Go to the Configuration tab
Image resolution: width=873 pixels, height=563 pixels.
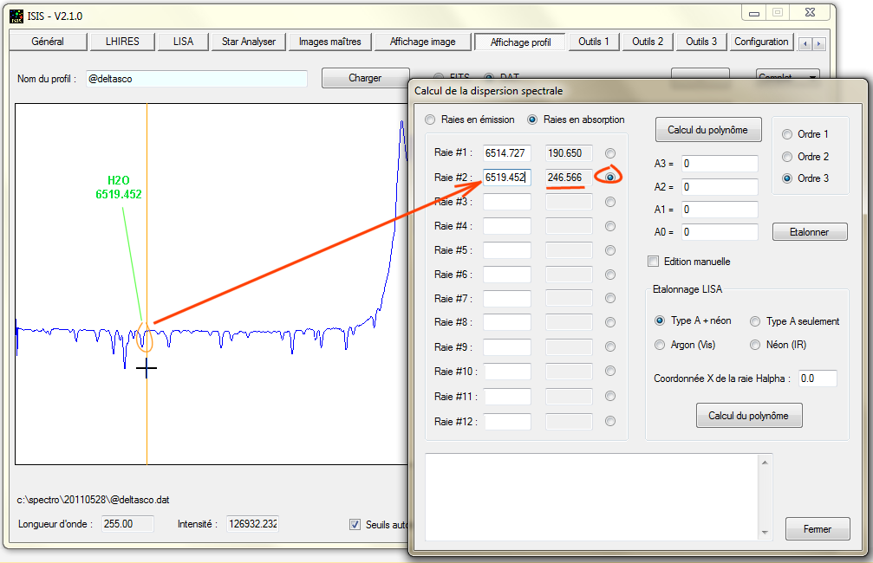pyautogui.click(x=761, y=42)
